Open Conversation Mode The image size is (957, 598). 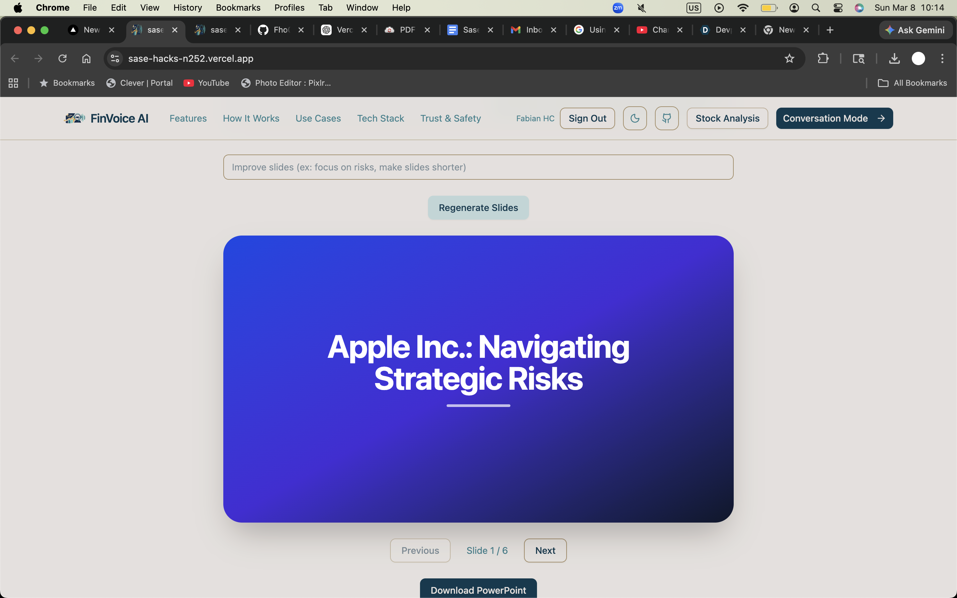(834, 118)
